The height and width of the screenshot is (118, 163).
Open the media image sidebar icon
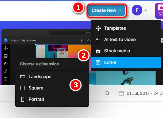(6, 56)
